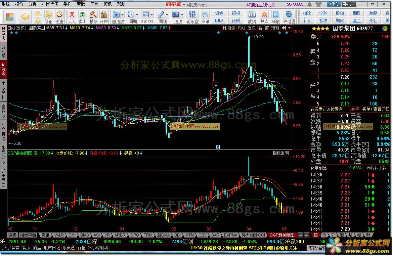The width and height of the screenshot is (393, 256).
Task: Open the 24小时滚动 news ticker tab
Action: 98,248
